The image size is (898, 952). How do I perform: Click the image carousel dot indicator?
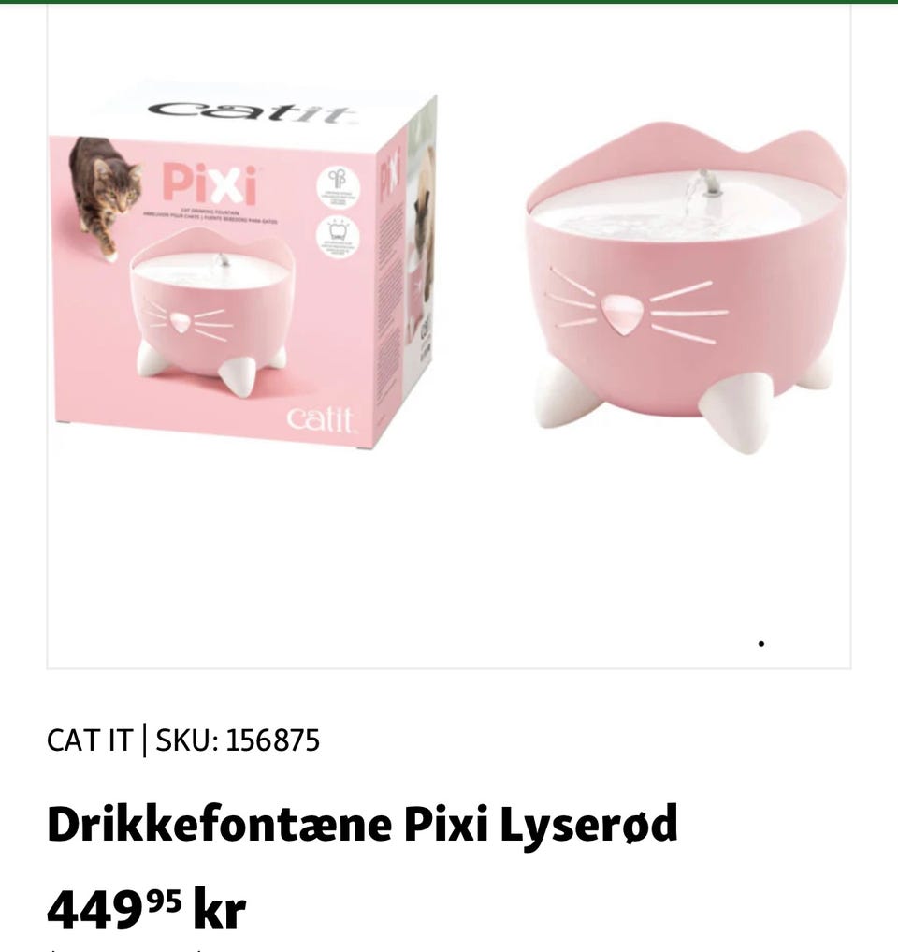tap(760, 644)
